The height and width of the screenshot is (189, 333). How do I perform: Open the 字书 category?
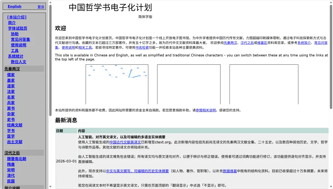(x=11, y=131)
